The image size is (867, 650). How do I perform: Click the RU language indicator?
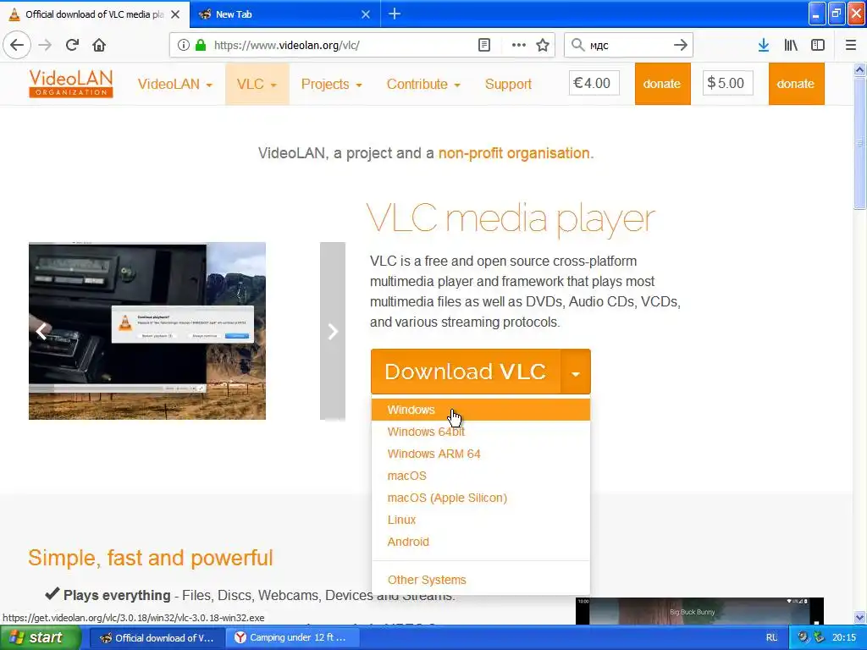pos(772,637)
